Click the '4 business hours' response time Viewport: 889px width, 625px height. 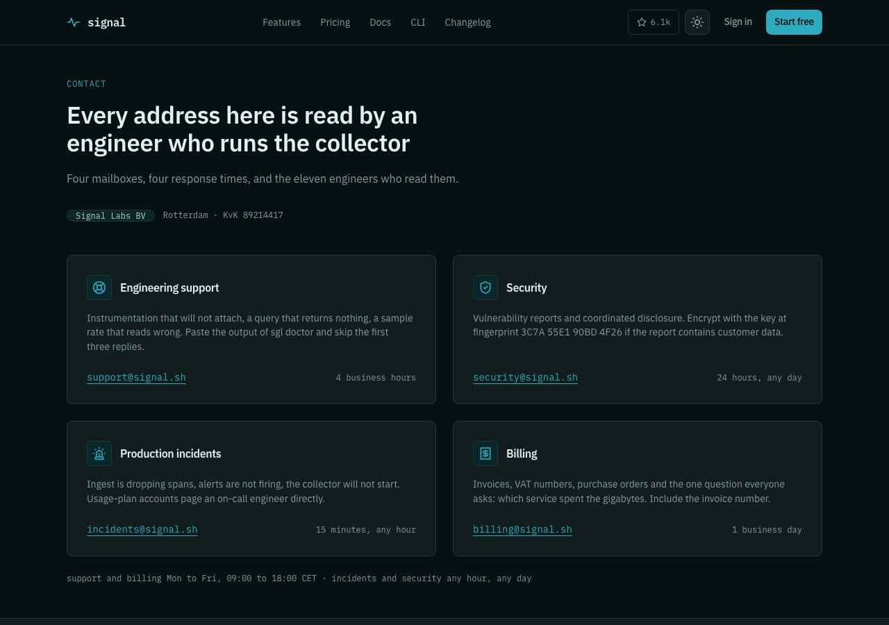[x=376, y=378]
